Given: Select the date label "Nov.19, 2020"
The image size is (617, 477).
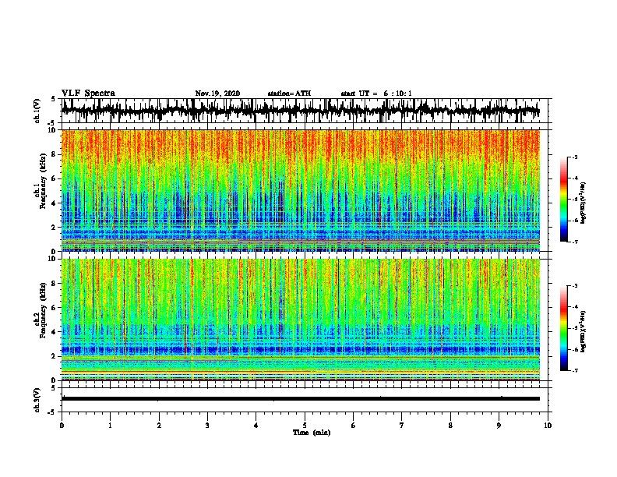Looking at the screenshot, I should click(217, 94).
